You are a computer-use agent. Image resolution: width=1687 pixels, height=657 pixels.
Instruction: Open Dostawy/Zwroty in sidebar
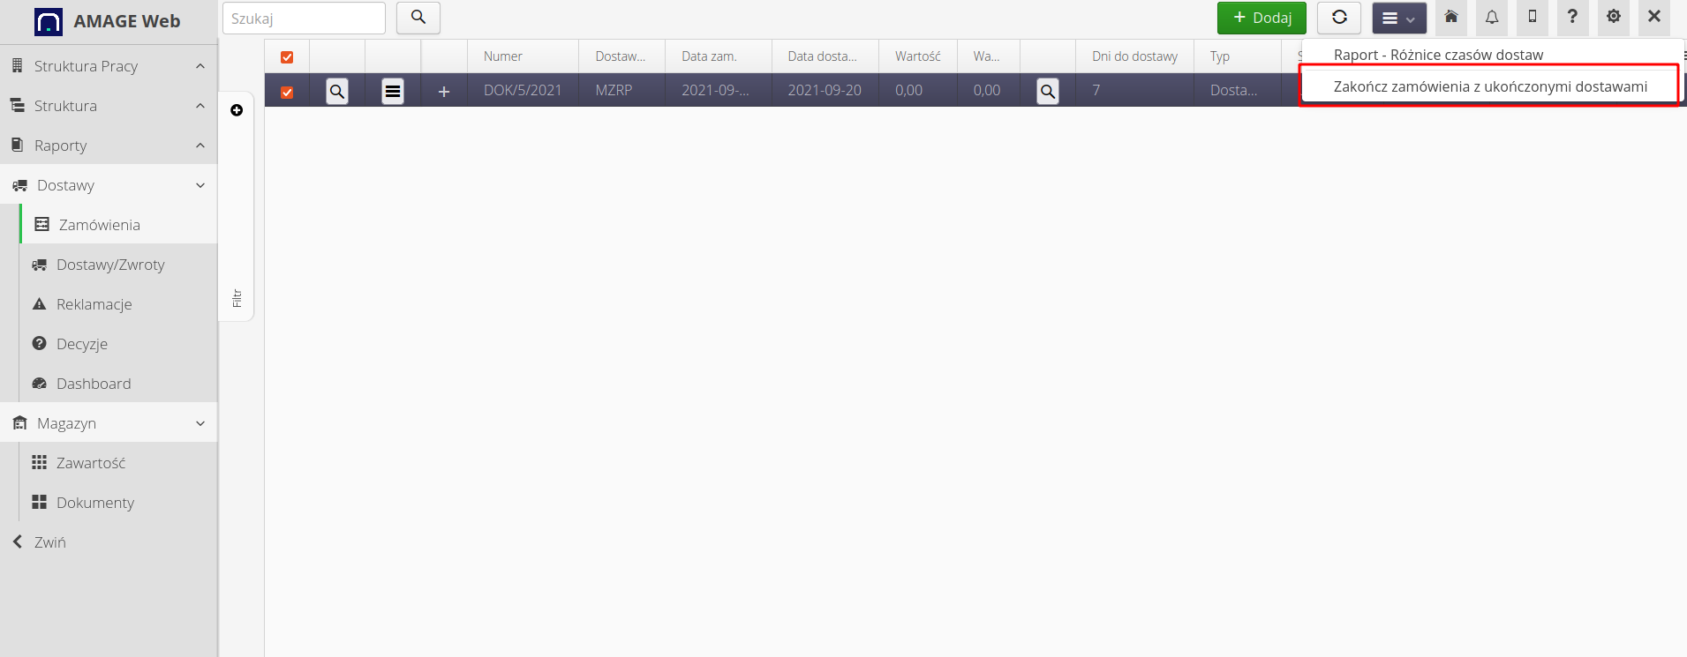point(110,265)
